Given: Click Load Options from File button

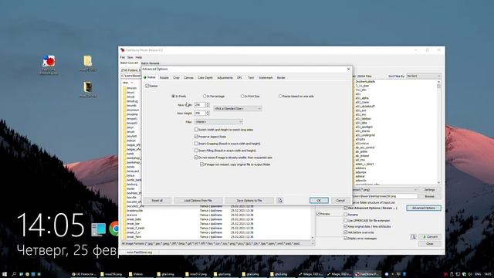Looking at the screenshot, I should [x=198, y=201].
